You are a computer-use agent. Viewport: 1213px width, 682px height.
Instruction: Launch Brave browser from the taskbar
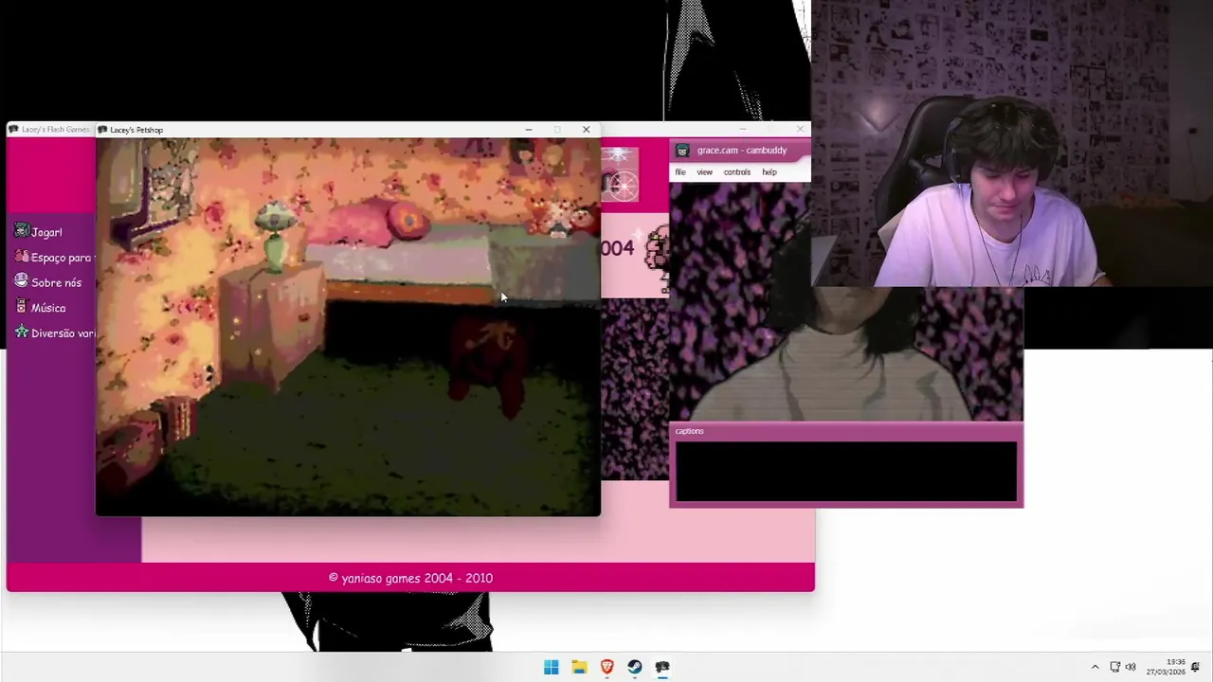606,667
